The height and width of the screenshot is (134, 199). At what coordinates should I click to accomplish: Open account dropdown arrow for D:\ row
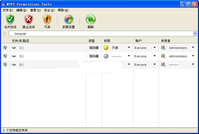click(x=155, y=56)
